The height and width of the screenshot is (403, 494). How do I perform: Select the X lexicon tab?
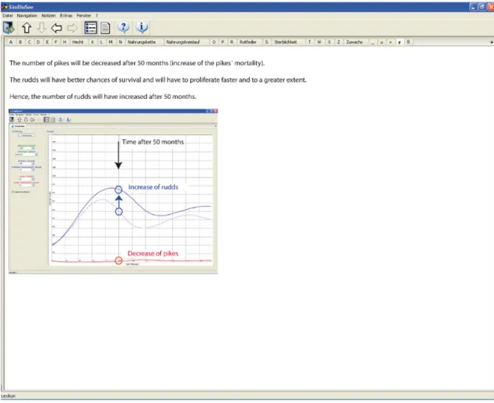329,42
